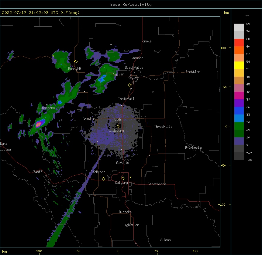Click the Cochrane label
The height and width of the screenshot is (255, 262).
click(98, 172)
